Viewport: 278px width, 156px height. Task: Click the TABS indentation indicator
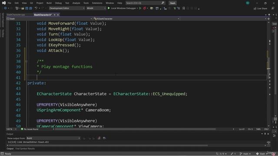[258, 129]
